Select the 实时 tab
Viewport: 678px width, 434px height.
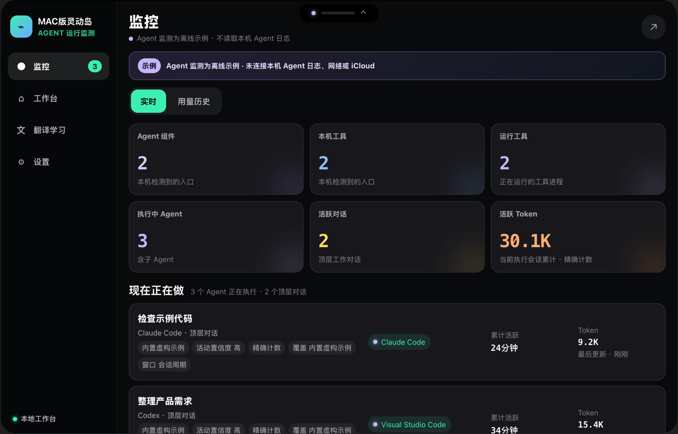[148, 101]
